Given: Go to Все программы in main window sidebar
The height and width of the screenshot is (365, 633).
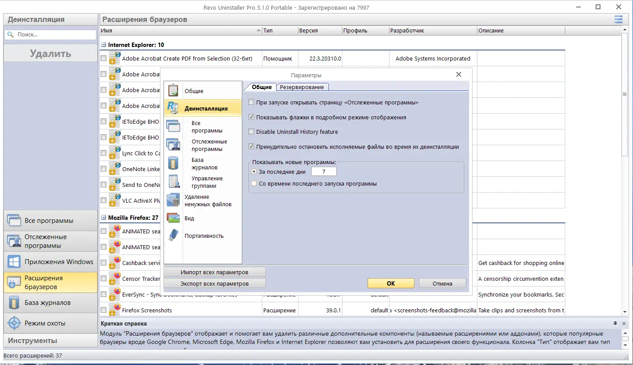Looking at the screenshot, I should 51,221.
